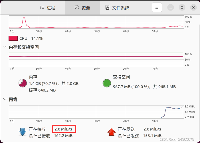The width and height of the screenshot is (200, 143).
Task: Click the memory and swap history graph
Action: pos(96,59)
